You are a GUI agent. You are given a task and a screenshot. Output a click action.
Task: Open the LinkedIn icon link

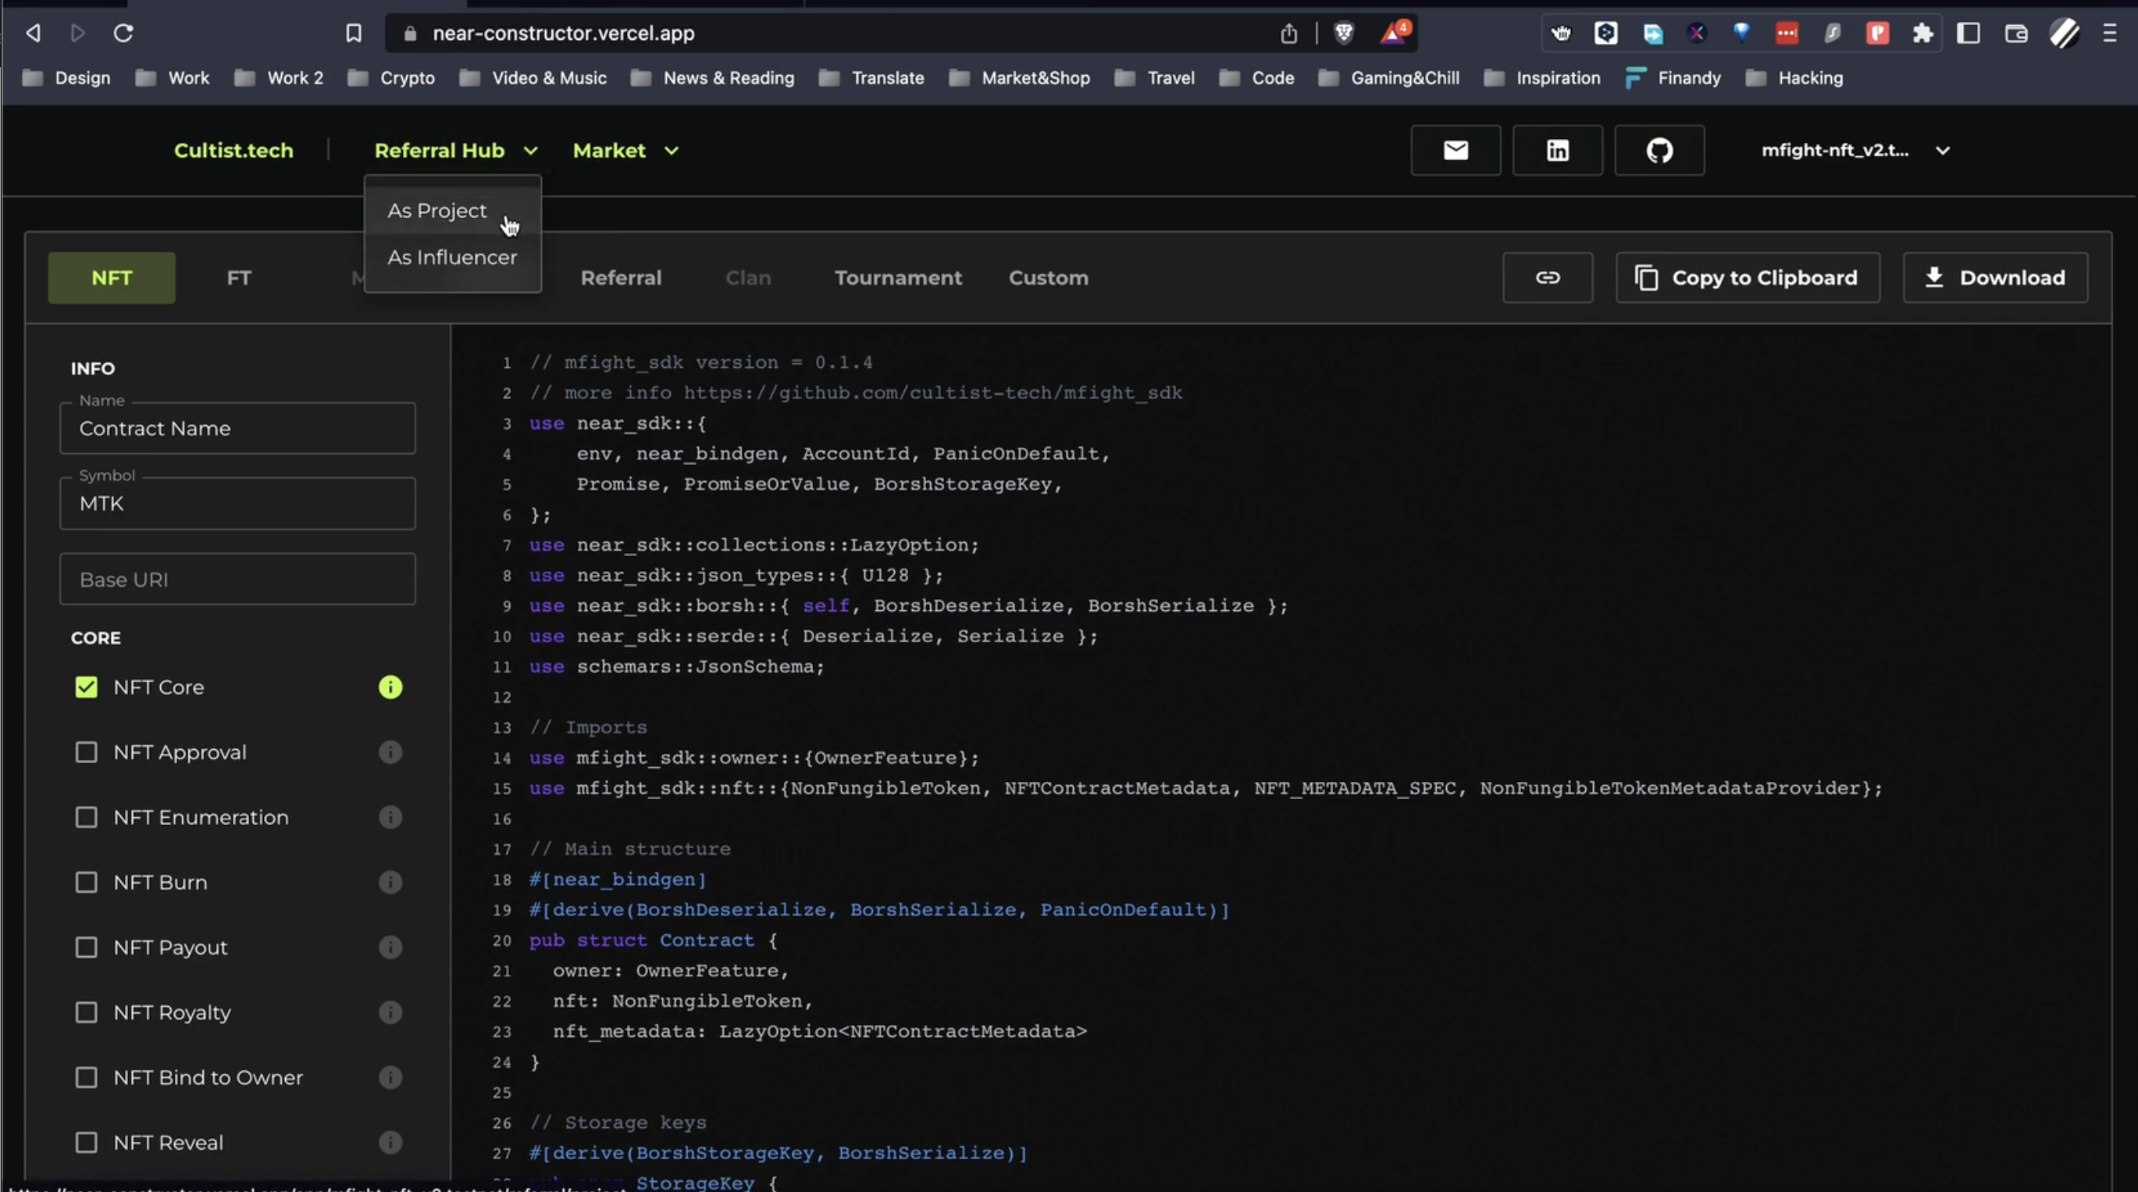(1557, 150)
